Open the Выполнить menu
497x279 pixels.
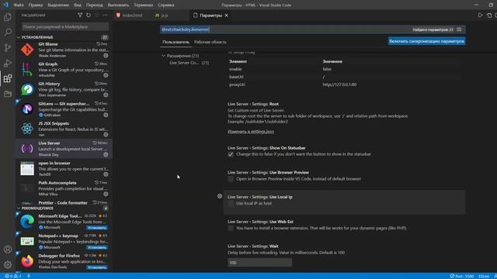118,5
